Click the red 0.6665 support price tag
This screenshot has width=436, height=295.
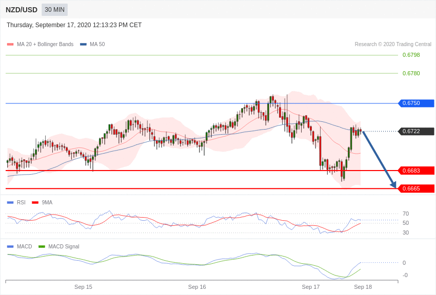417,188
